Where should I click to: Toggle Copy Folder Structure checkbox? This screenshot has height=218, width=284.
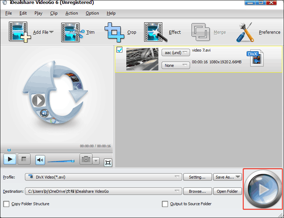click(x=6, y=204)
